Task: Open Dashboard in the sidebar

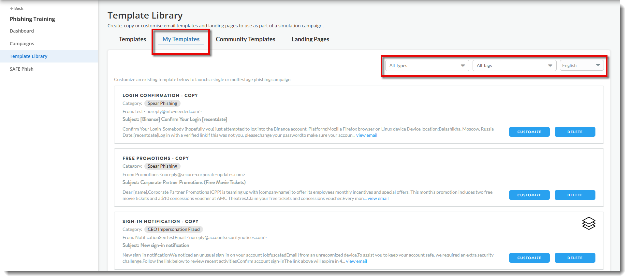Action: 22,31
